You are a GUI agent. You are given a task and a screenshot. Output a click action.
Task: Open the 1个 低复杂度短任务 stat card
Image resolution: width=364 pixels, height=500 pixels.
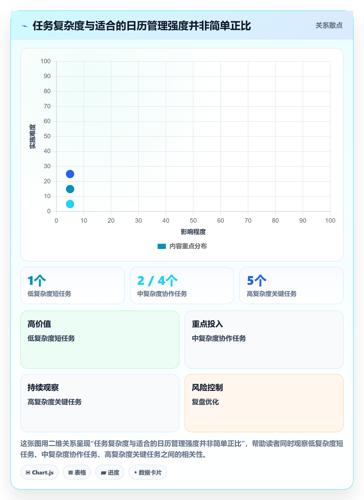pyautogui.click(x=73, y=285)
